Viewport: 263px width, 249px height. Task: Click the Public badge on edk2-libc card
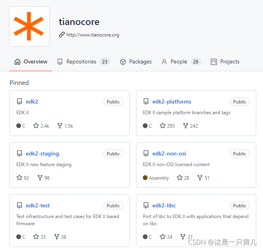(x=240, y=205)
